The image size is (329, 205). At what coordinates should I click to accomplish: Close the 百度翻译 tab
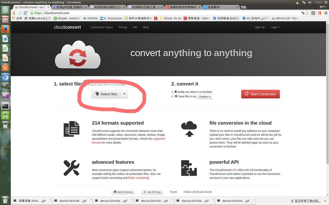point(237,7)
